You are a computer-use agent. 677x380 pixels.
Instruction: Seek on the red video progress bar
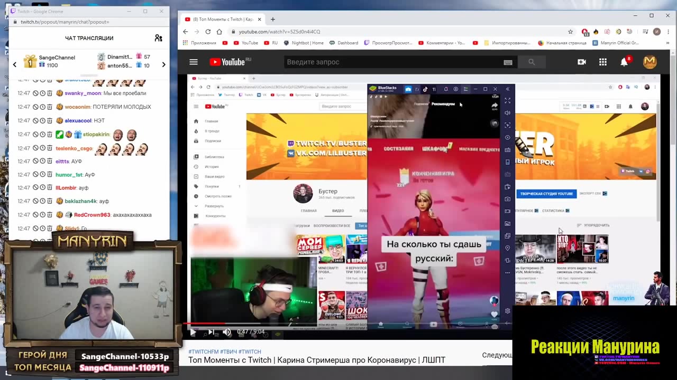tap(348, 324)
